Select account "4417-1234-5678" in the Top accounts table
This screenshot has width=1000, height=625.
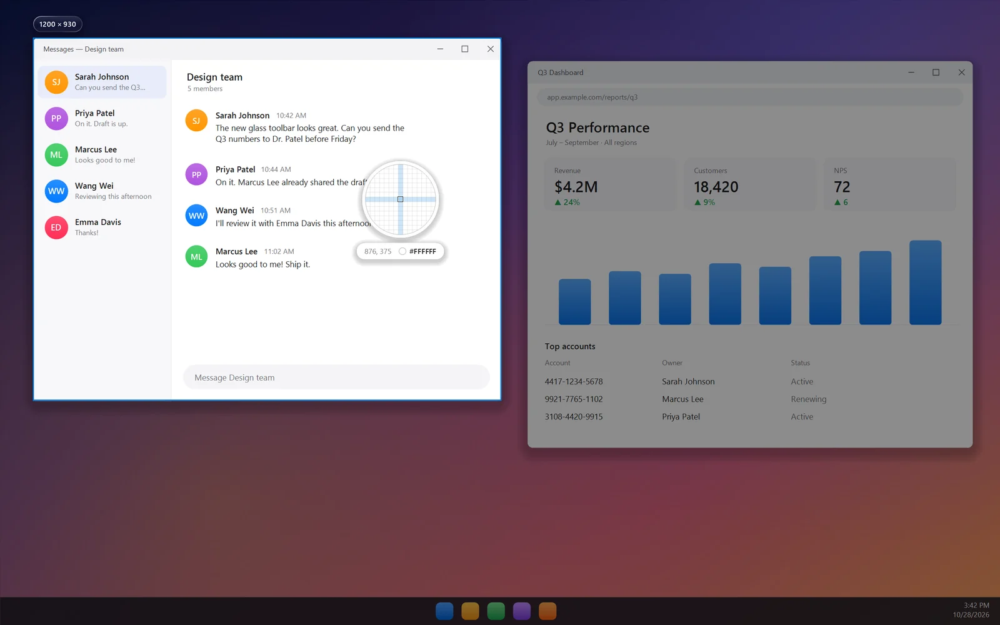click(574, 381)
